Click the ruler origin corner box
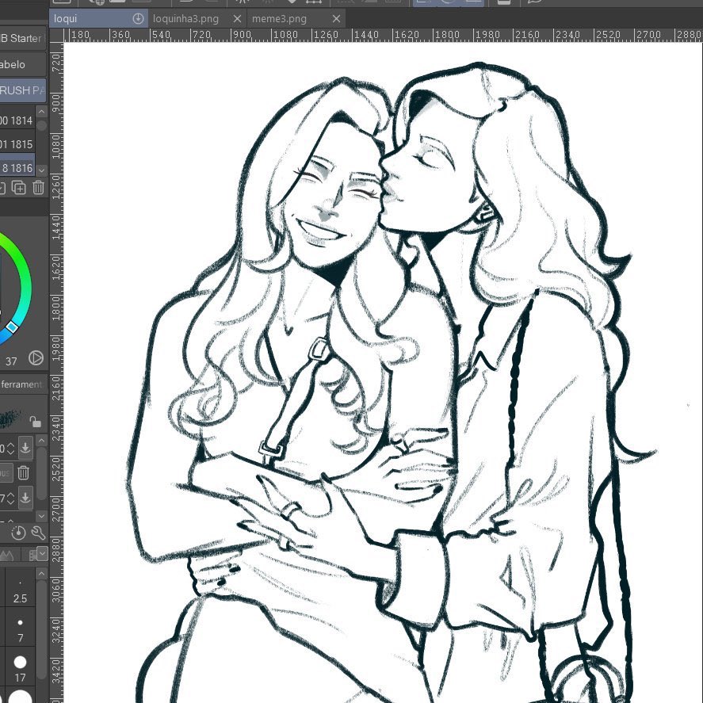The height and width of the screenshot is (703, 703). 56,36
